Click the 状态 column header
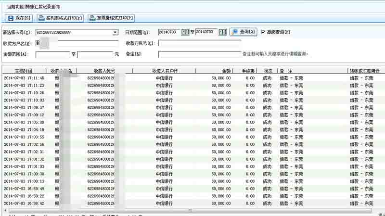This screenshot has width=385, height=216. click(267, 71)
